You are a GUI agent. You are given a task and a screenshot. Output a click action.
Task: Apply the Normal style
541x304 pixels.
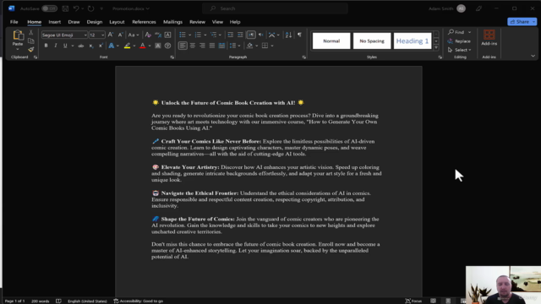(x=331, y=41)
